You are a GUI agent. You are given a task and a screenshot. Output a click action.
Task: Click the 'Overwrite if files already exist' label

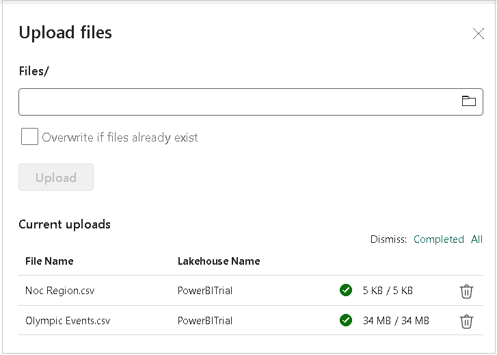pos(120,137)
